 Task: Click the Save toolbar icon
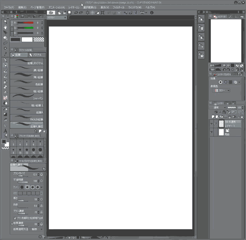[69, 13]
